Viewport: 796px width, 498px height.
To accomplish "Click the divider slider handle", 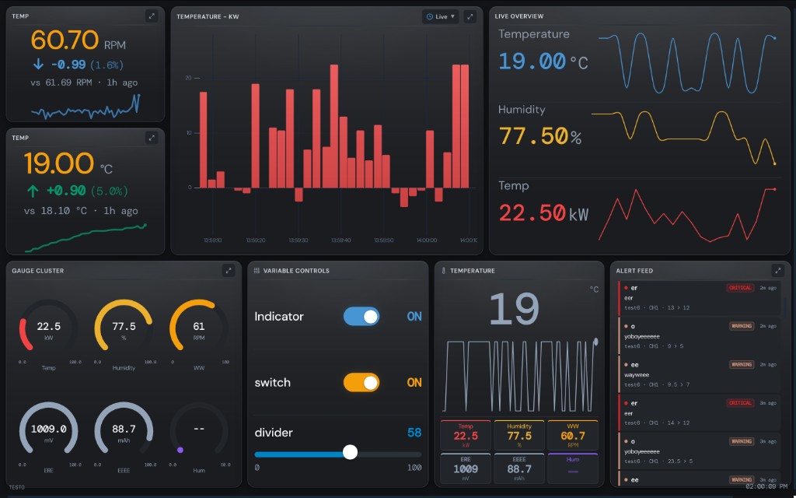I will [x=350, y=452].
